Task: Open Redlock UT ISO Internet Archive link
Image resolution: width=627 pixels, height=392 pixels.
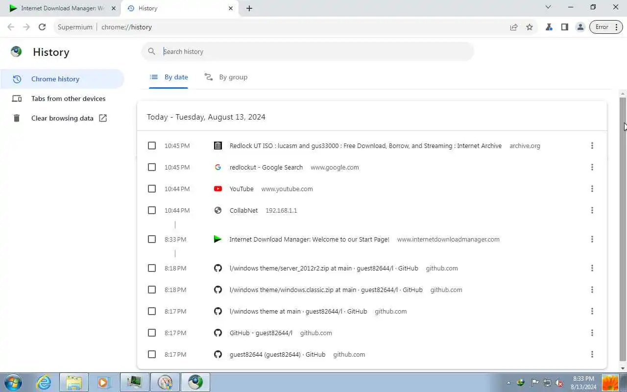Action: 365,146
